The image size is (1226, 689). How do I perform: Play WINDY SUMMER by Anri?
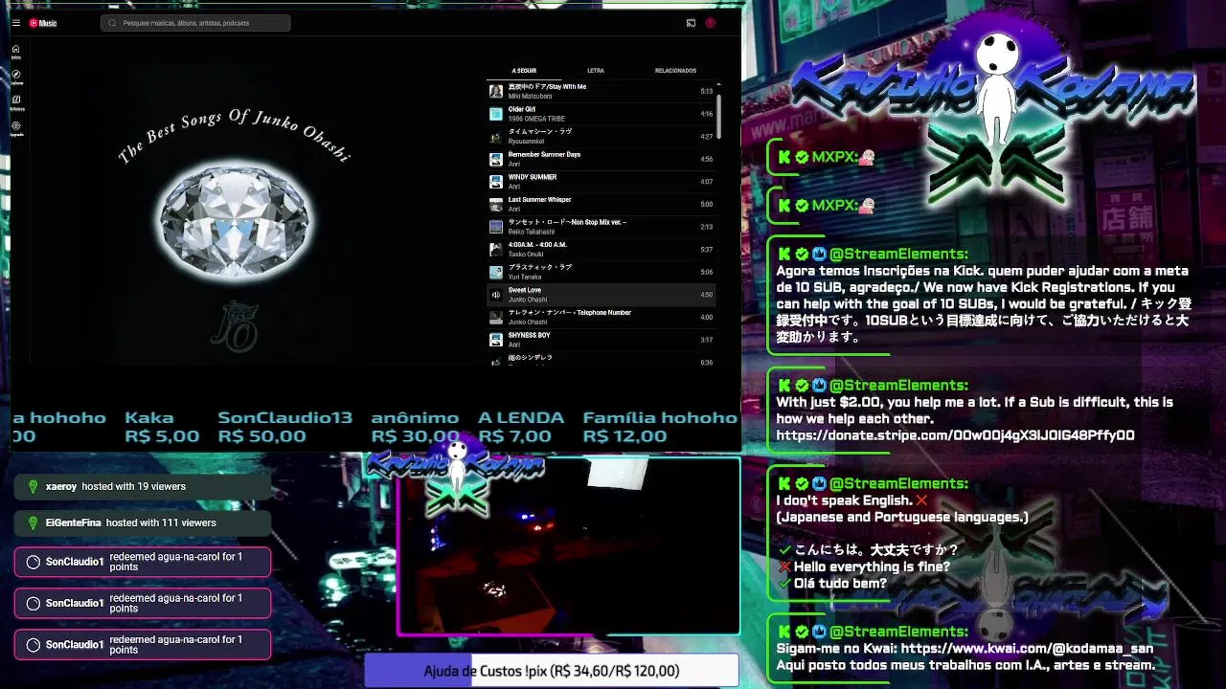601,182
